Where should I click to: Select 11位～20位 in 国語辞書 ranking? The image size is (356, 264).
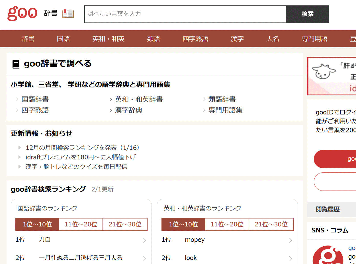(81, 224)
